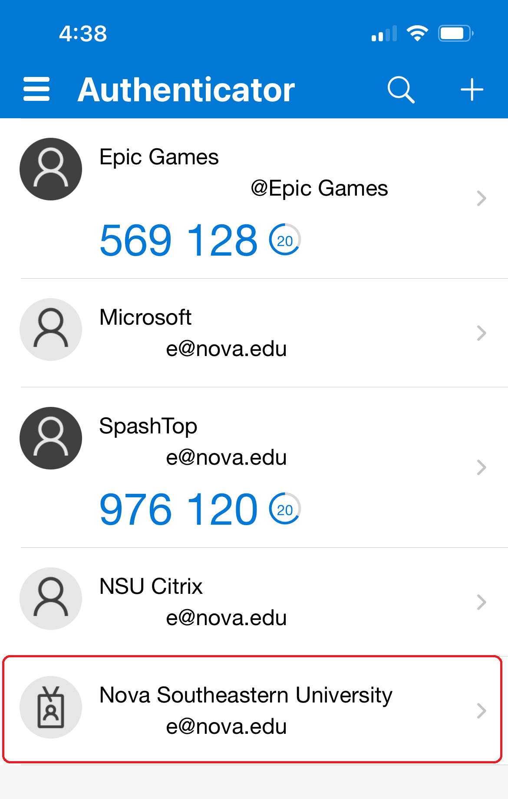Tap the Epic Games avatar icon
The height and width of the screenshot is (799, 508).
tap(51, 169)
